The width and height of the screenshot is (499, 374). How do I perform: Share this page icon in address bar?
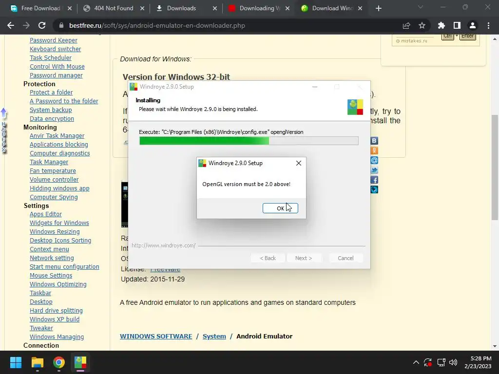pos(406,25)
